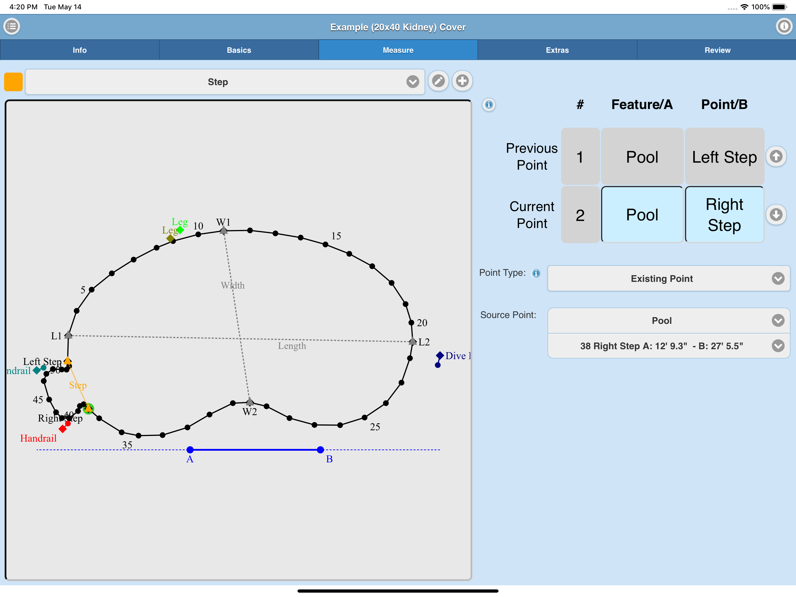
Task: Tap the Point/B column header
Action: point(724,104)
